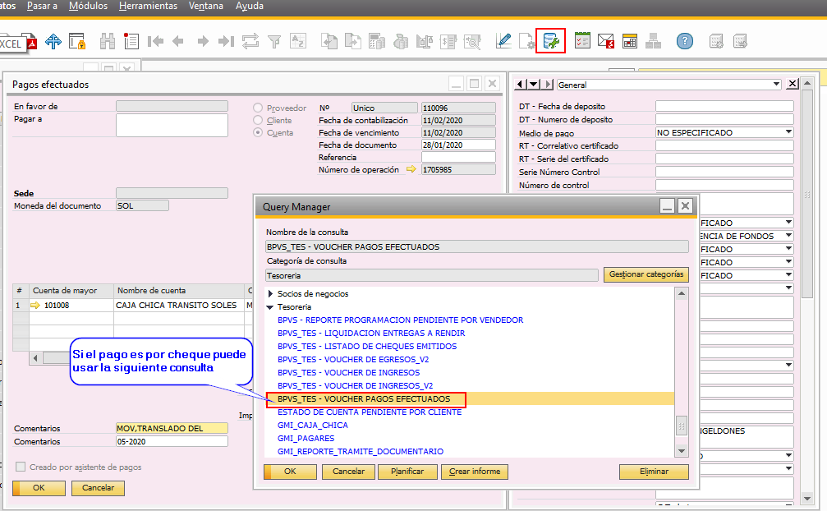Select query 'BPVS_TES - LISTADO DE CHEQUES EMITIDOS'
Image resolution: width=827 pixels, height=511 pixels.
click(367, 347)
